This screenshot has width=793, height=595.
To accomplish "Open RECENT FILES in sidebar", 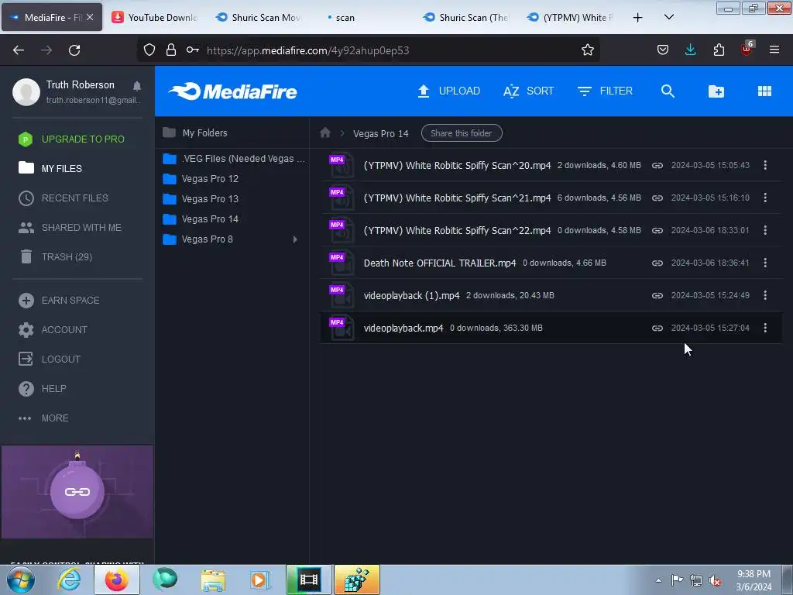I will pos(64,198).
